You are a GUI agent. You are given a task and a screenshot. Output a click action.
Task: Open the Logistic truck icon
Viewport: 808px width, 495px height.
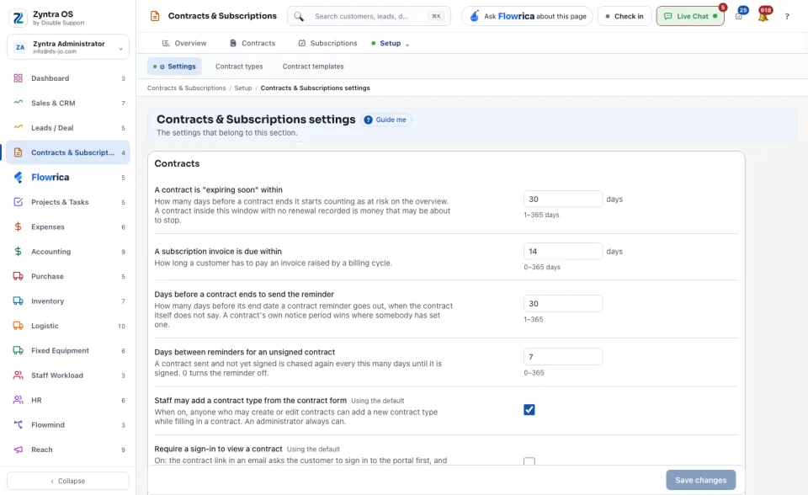click(18, 326)
